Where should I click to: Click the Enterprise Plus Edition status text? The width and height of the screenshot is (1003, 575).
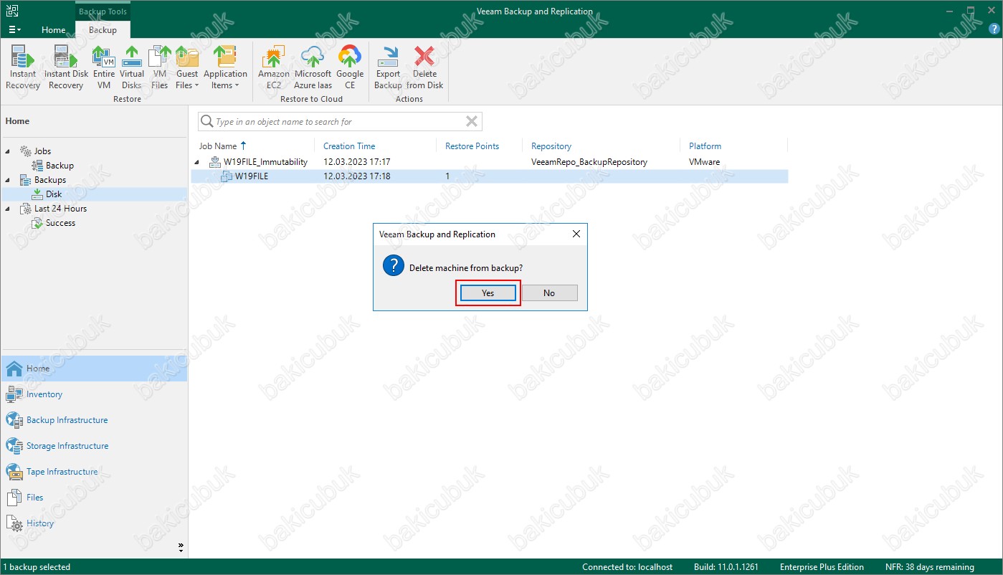822,567
